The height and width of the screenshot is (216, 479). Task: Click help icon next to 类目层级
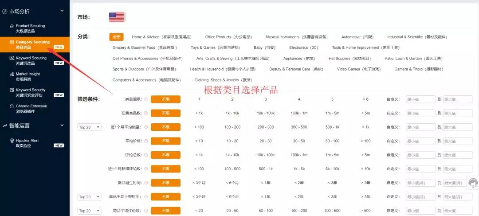(146, 99)
